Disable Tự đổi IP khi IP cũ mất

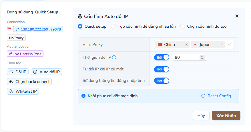(x=162, y=69)
